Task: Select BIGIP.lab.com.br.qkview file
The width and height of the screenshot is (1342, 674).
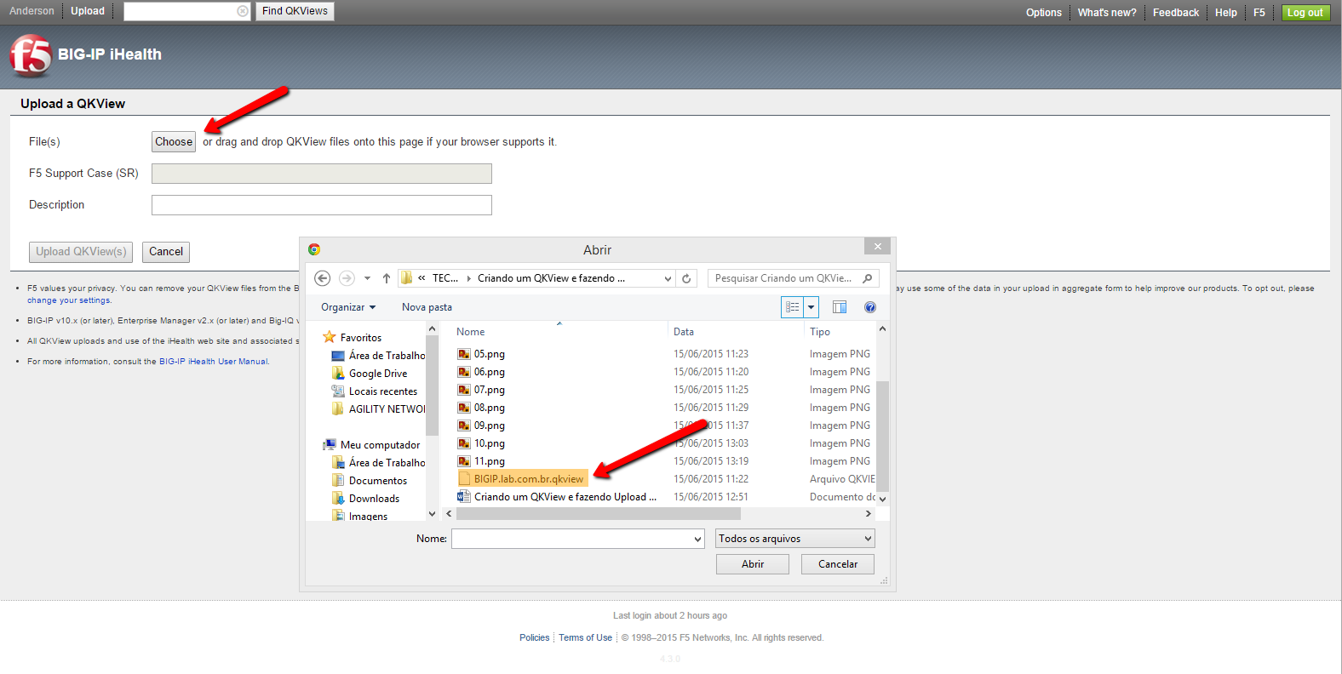Action: (528, 479)
